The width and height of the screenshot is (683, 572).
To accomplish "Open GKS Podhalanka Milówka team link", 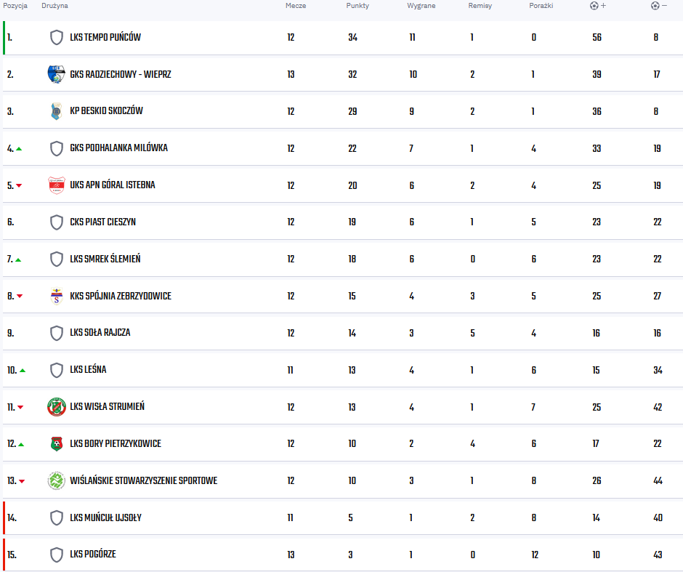I will 119,148.
